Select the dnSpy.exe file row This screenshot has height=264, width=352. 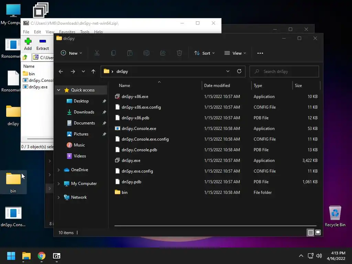(x=216, y=161)
